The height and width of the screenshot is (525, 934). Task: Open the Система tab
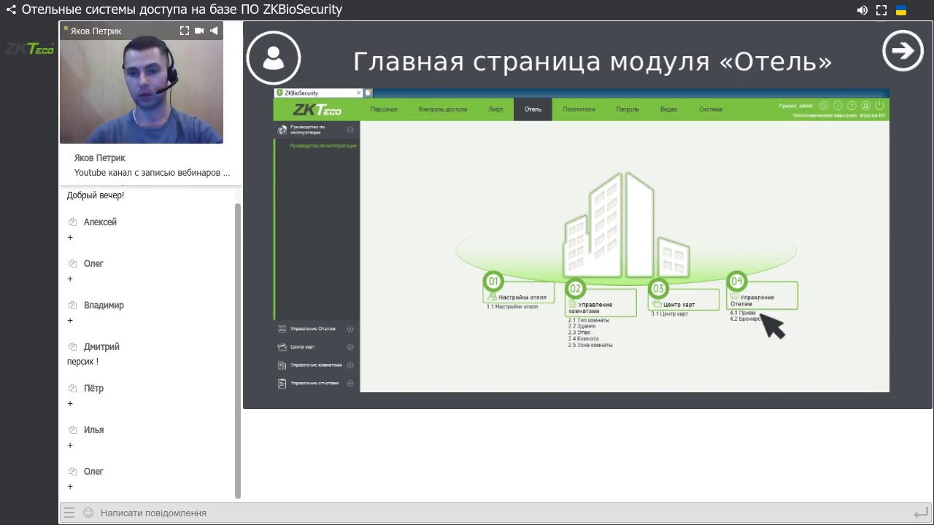[711, 109]
